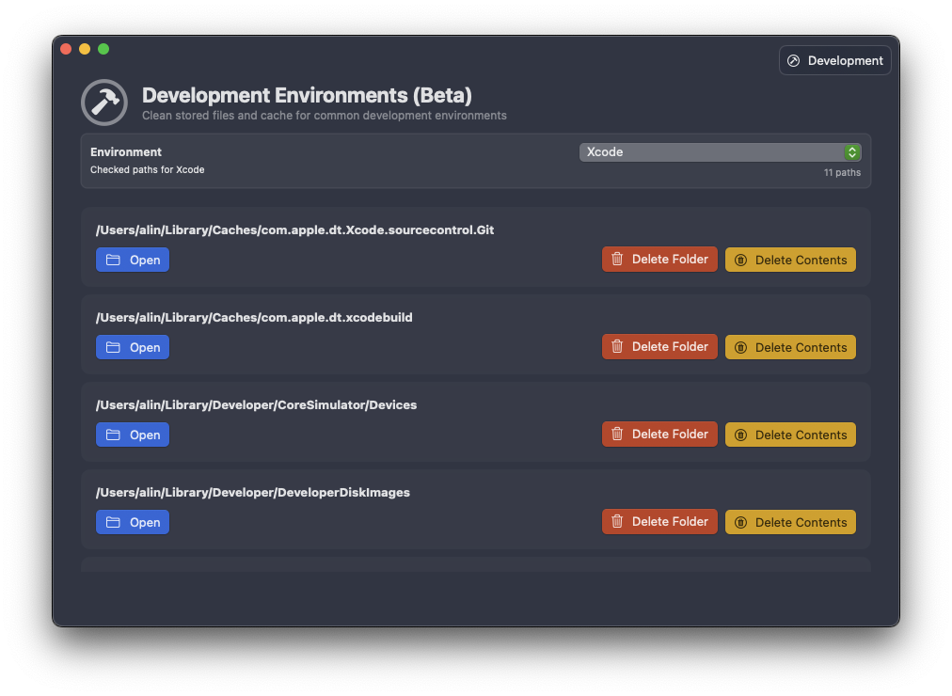Select the path text com.apple.dt.Xcode.sourcecontrol.Git
Image resolution: width=952 pixels, height=696 pixels.
[x=295, y=230]
